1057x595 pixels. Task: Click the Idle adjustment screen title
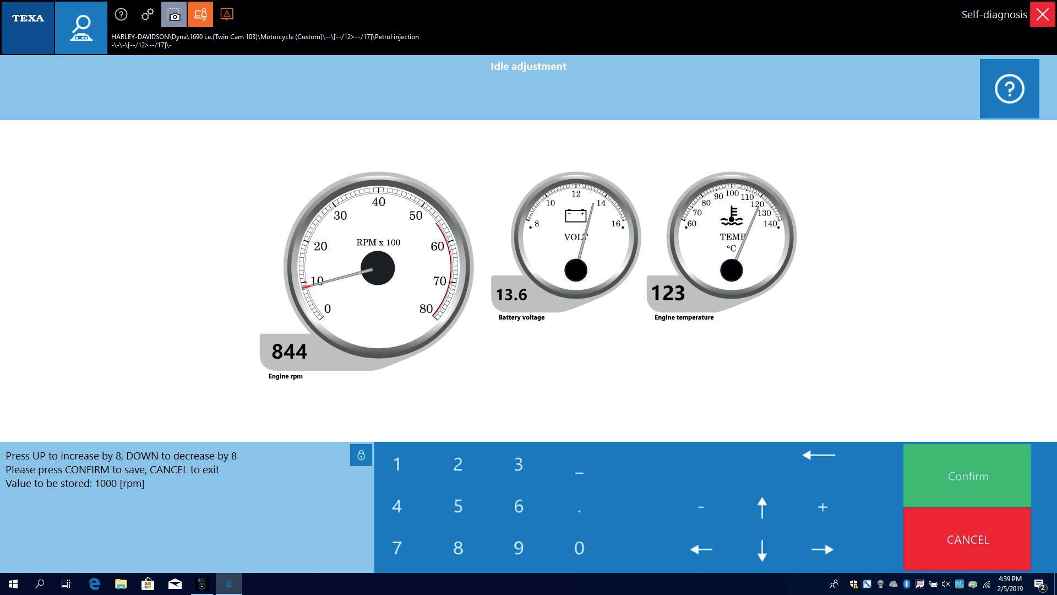(528, 66)
